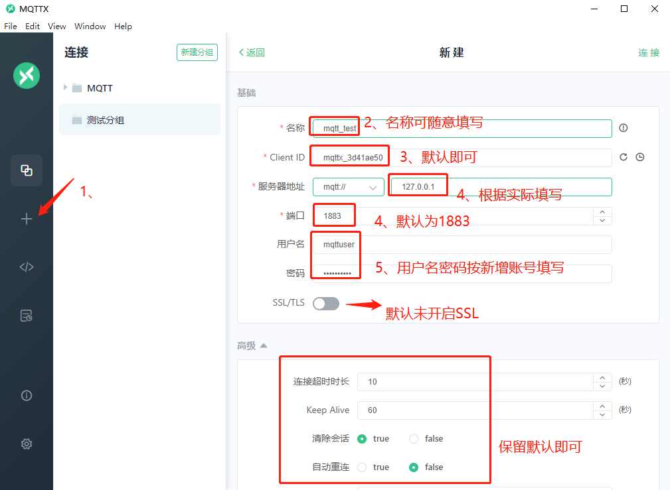Regenerate Client ID with refresh icon
Image resolution: width=670 pixels, height=490 pixels.
pyautogui.click(x=624, y=157)
